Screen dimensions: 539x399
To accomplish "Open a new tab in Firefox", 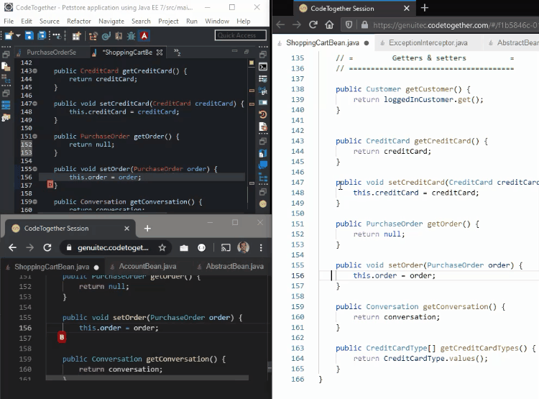I will click(424, 8).
